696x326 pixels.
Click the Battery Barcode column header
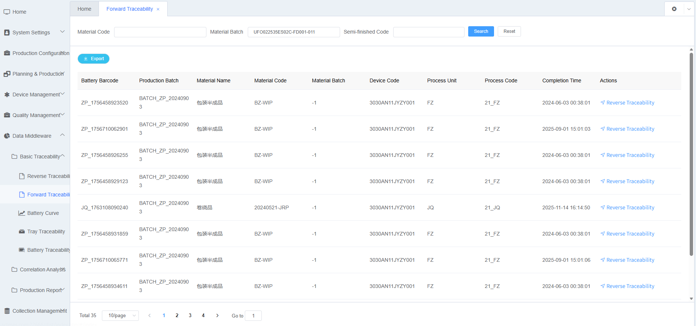[x=100, y=80]
